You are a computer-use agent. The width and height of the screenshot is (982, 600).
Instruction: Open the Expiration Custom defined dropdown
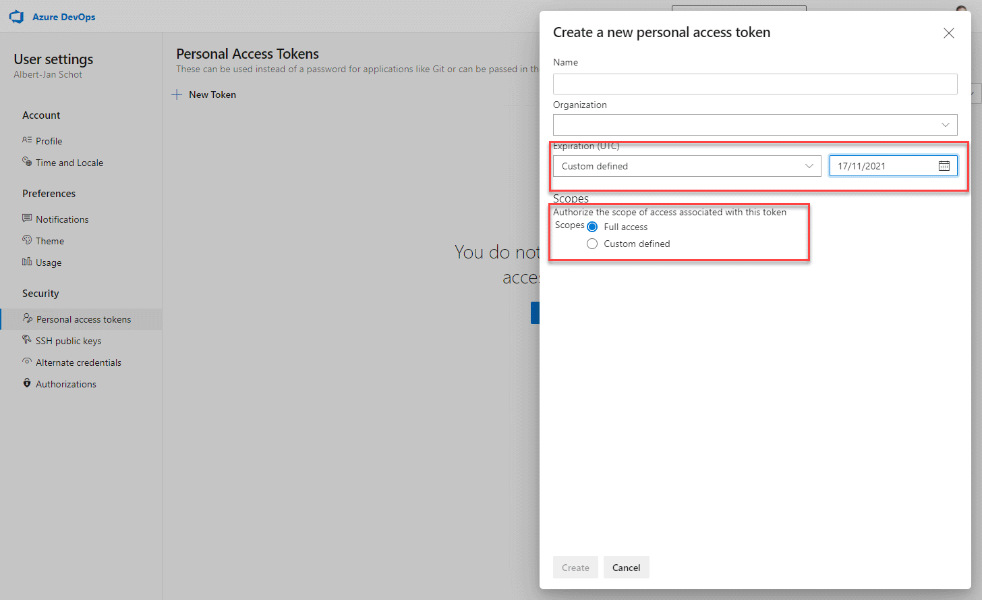[687, 166]
